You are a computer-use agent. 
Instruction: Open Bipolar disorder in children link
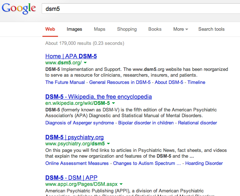pos(146,123)
